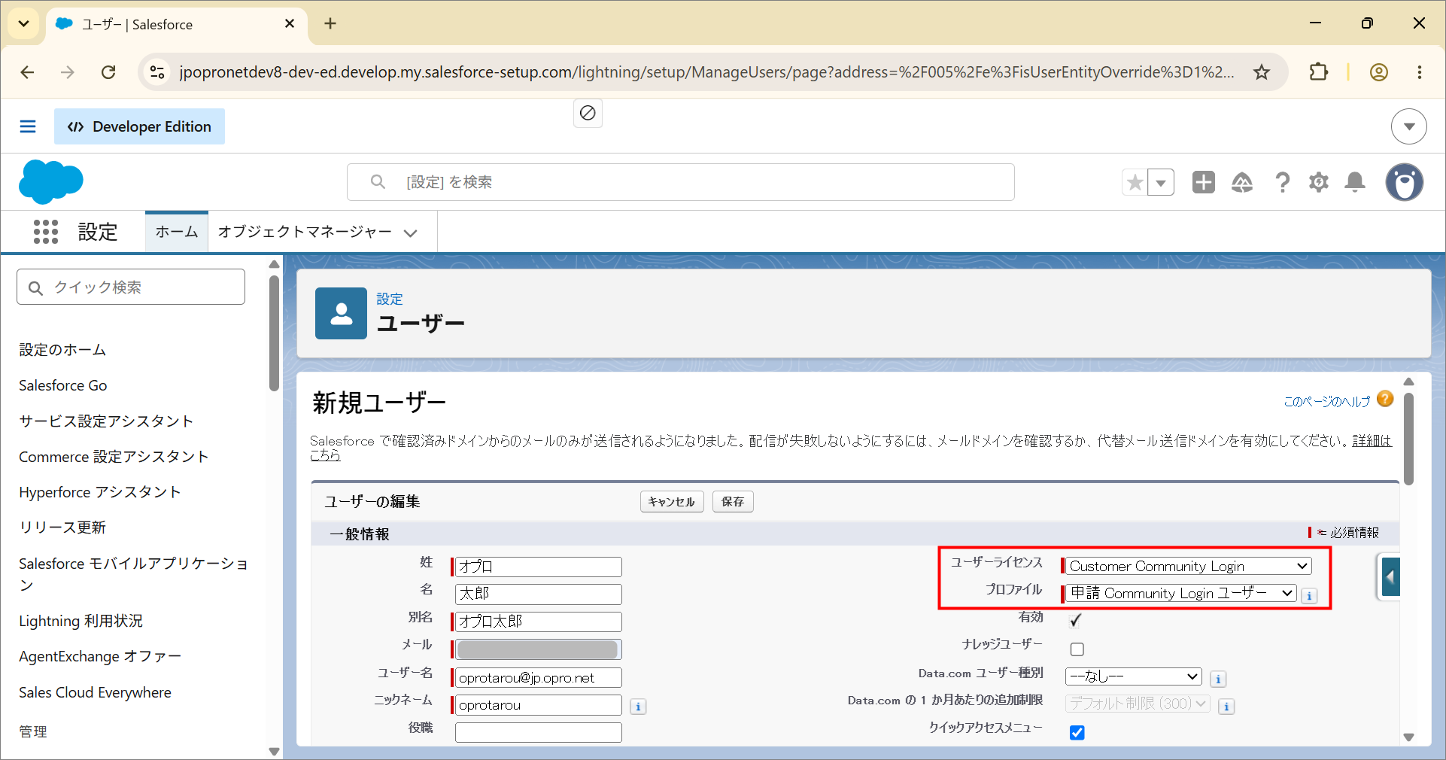Click the Setup gear icon
The width and height of the screenshot is (1446, 760).
pos(1319,182)
